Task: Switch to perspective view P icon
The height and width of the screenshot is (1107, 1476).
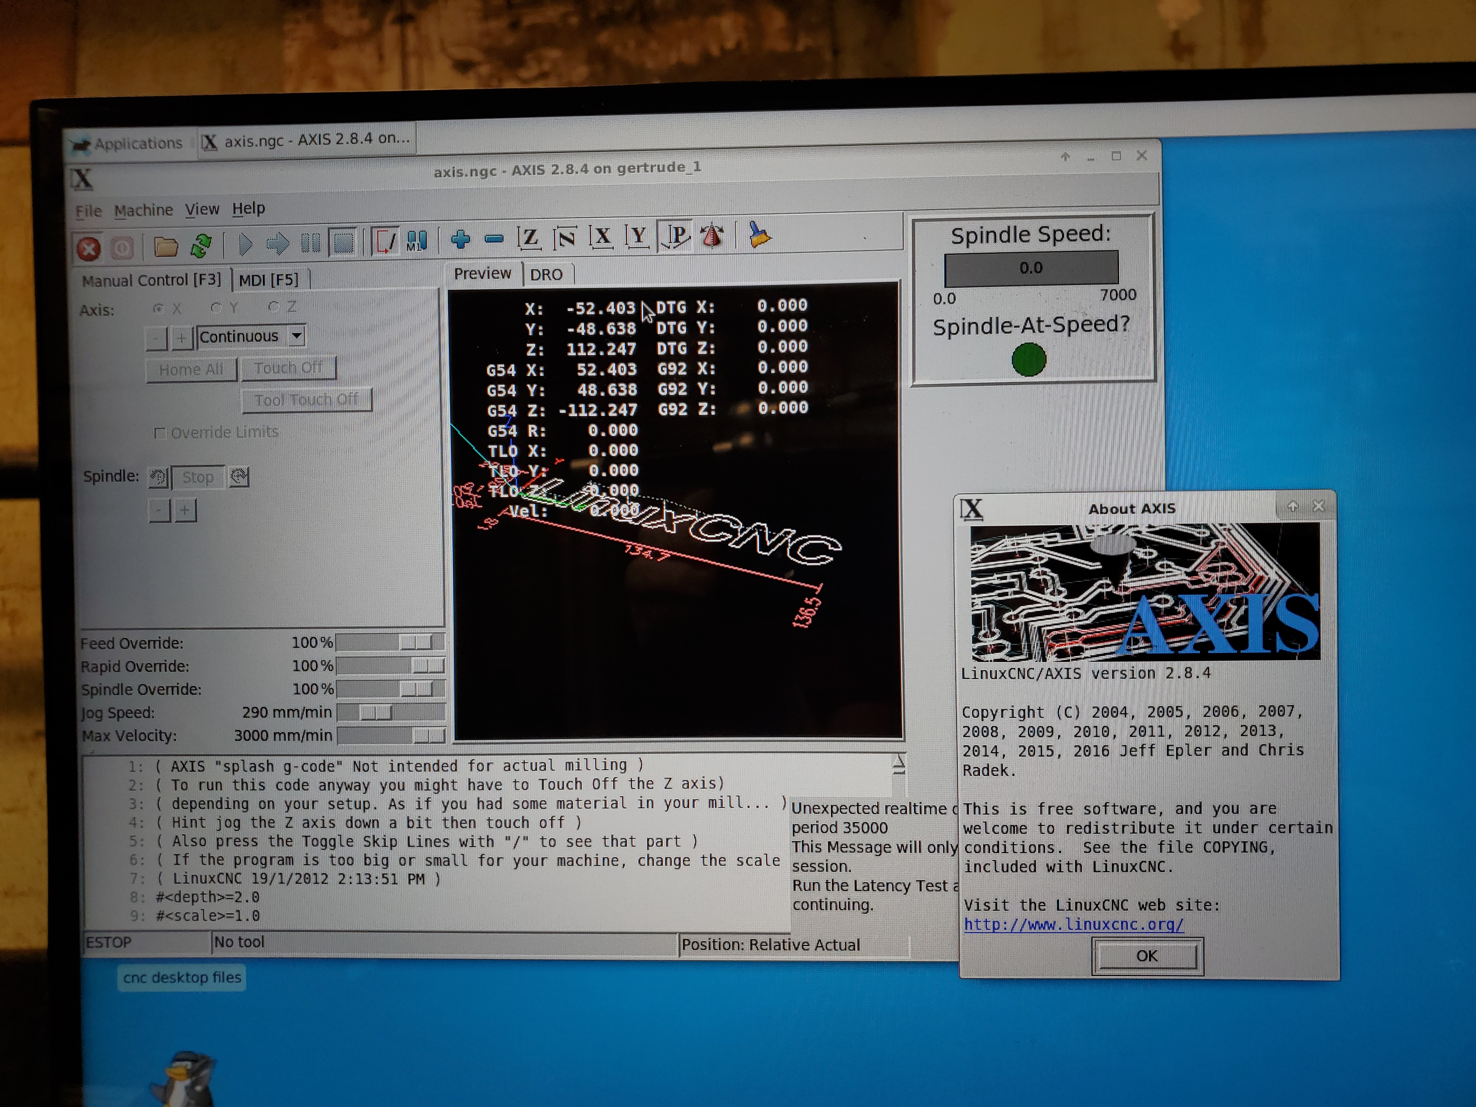Action: 675,235
